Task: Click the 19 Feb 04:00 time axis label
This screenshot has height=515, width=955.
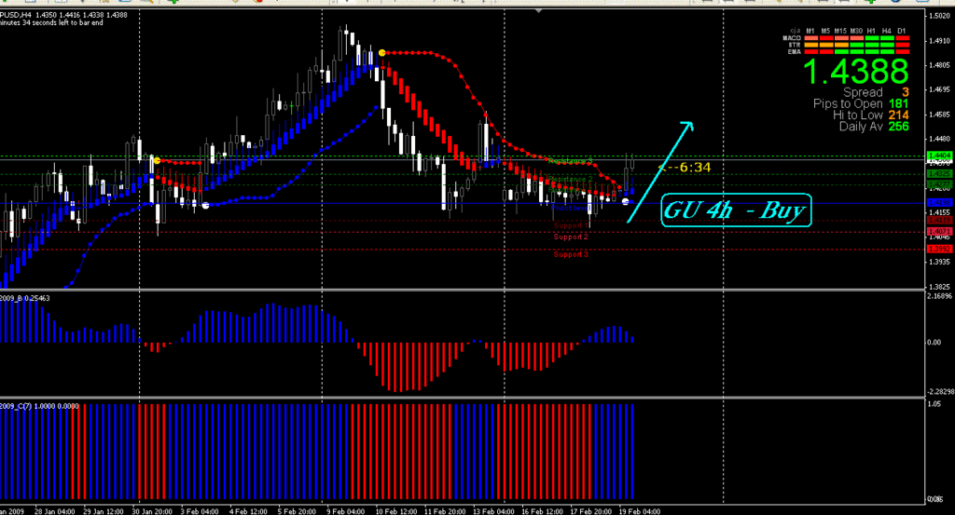Action: (x=640, y=511)
